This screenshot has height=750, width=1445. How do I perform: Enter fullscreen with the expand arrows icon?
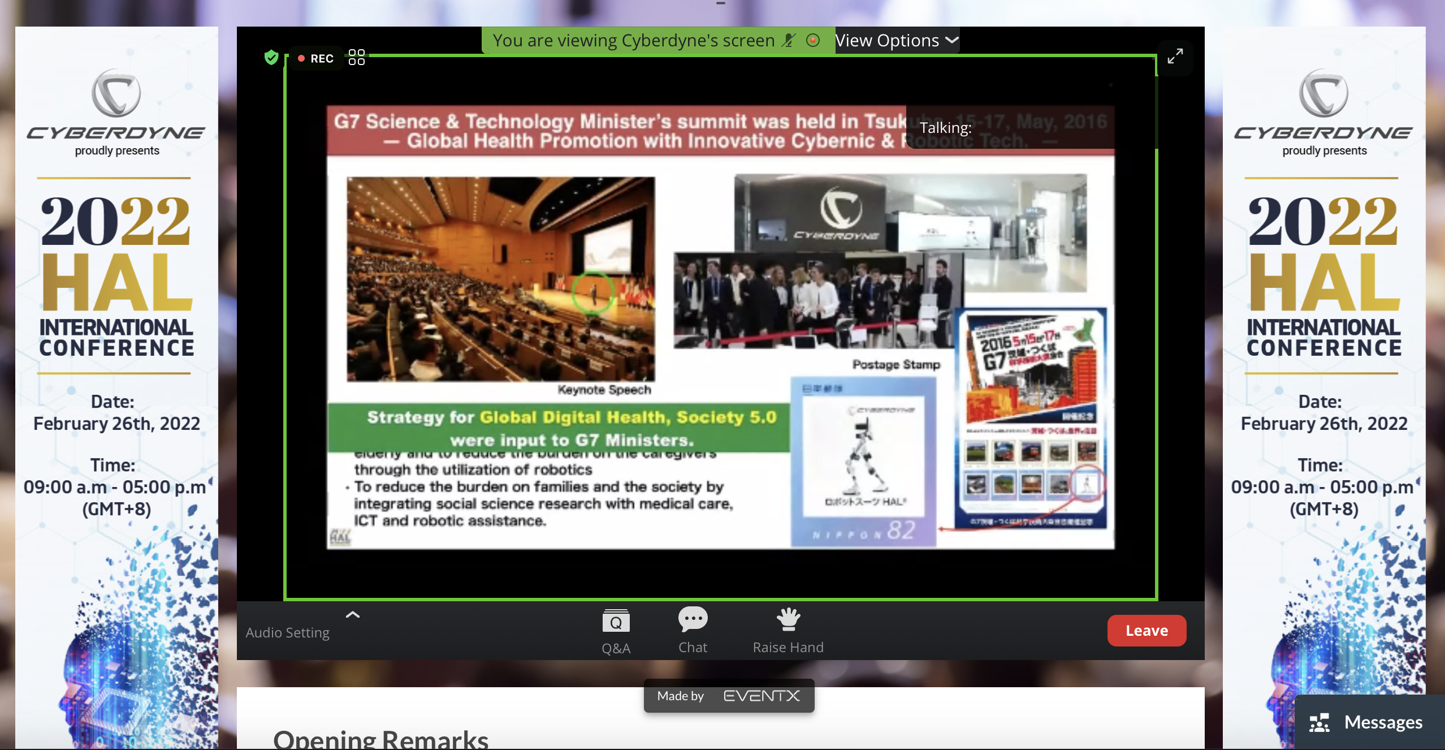tap(1175, 57)
